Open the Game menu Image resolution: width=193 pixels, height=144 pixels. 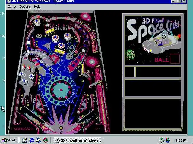click(11, 7)
